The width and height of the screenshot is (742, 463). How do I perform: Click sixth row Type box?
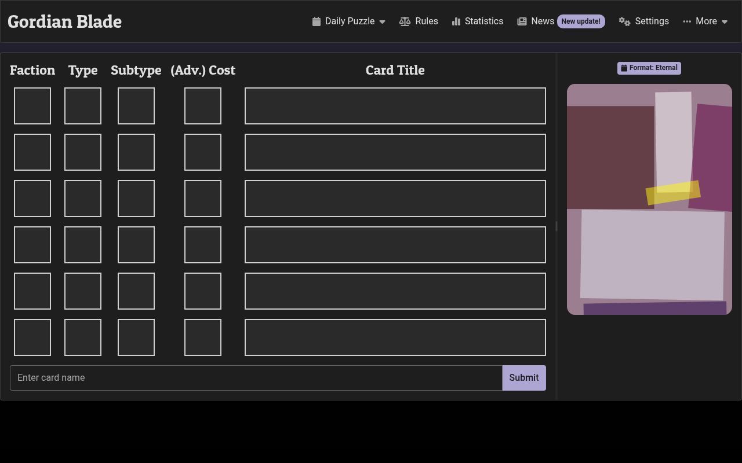(83, 337)
